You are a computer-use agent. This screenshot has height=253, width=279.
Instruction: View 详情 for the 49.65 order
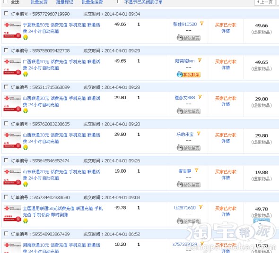tap(226, 68)
